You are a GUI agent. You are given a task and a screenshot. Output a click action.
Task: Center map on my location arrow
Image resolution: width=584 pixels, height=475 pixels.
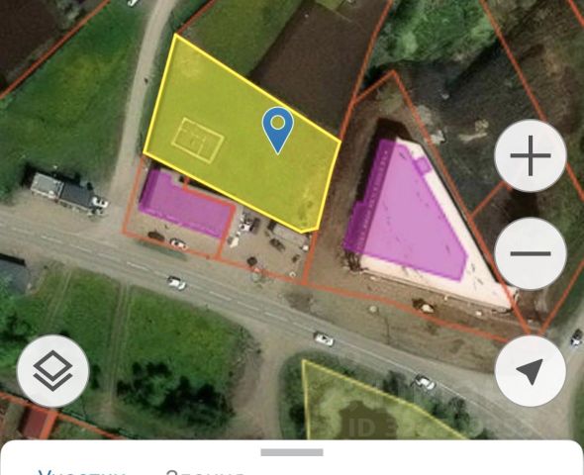(x=531, y=371)
